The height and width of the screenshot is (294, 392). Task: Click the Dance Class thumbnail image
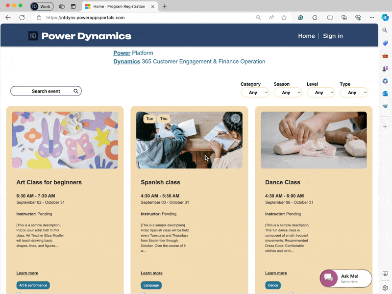[x=314, y=140]
